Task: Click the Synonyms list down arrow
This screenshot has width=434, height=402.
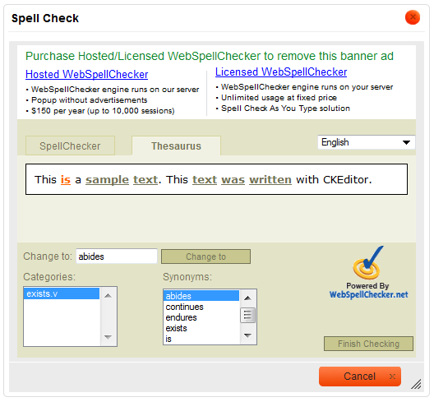Action: point(247,335)
